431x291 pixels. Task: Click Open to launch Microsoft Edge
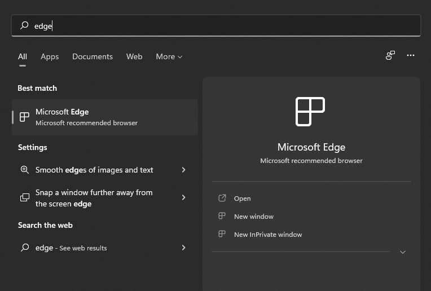242,199
